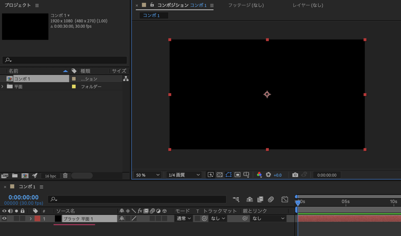Open the 1/4 画質 resolution dropdown
Screen dimensions: 401x236
coord(184,175)
